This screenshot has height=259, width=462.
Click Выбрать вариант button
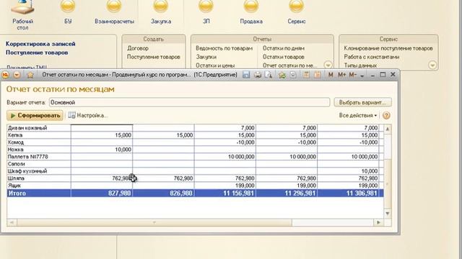(362, 102)
